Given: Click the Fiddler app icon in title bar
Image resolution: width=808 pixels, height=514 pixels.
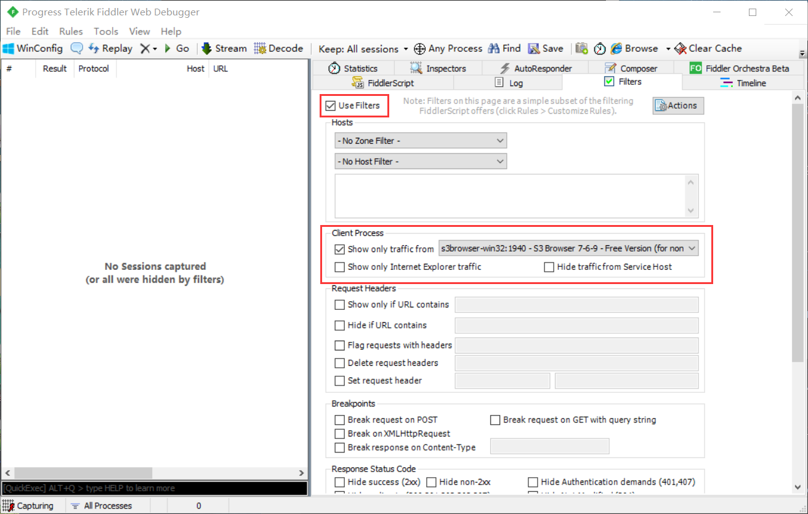Looking at the screenshot, I should tap(11, 12).
